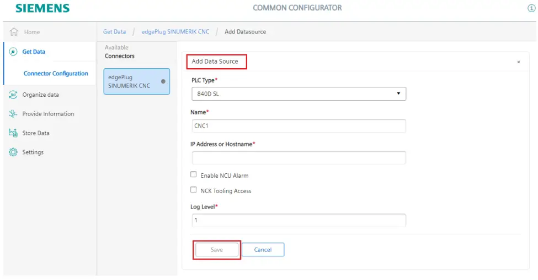Image resolution: width=538 pixels, height=280 pixels.
Task: Click the PLC Type label
Action: pos(205,80)
